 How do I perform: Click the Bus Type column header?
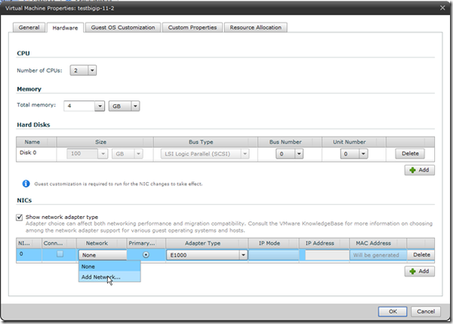click(205, 142)
